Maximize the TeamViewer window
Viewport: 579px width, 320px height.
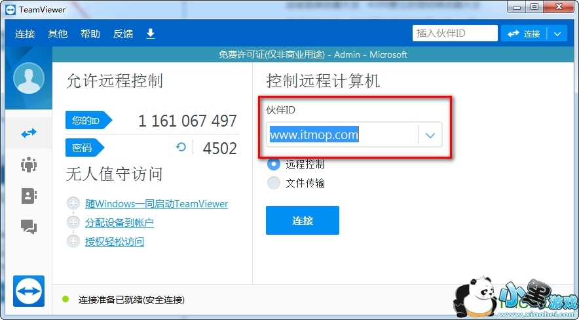pyautogui.click(x=534, y=7)
